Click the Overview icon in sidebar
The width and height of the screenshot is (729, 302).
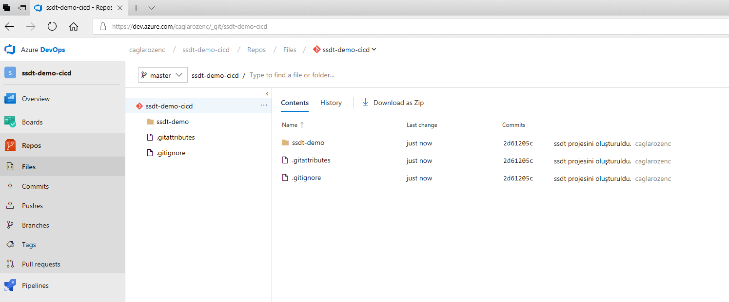[10, 99]
